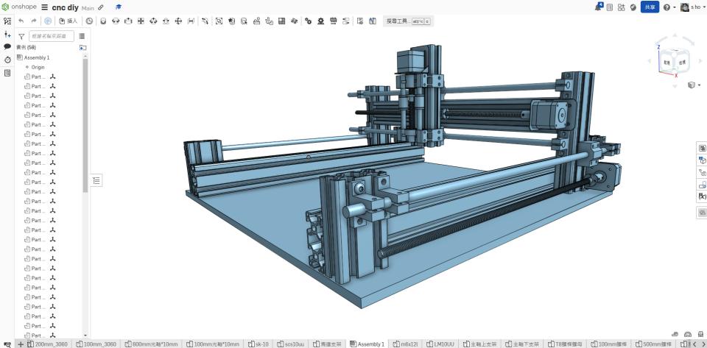Click the redo arrow in the toolbar
Viewport: 707px width, 348px height.
click(x=34, y=21)
